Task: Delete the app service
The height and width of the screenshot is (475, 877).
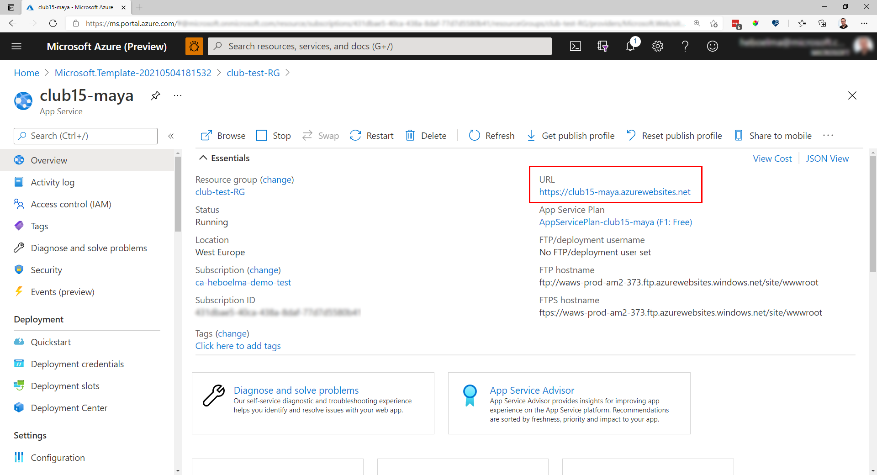Action: [426, 136]
